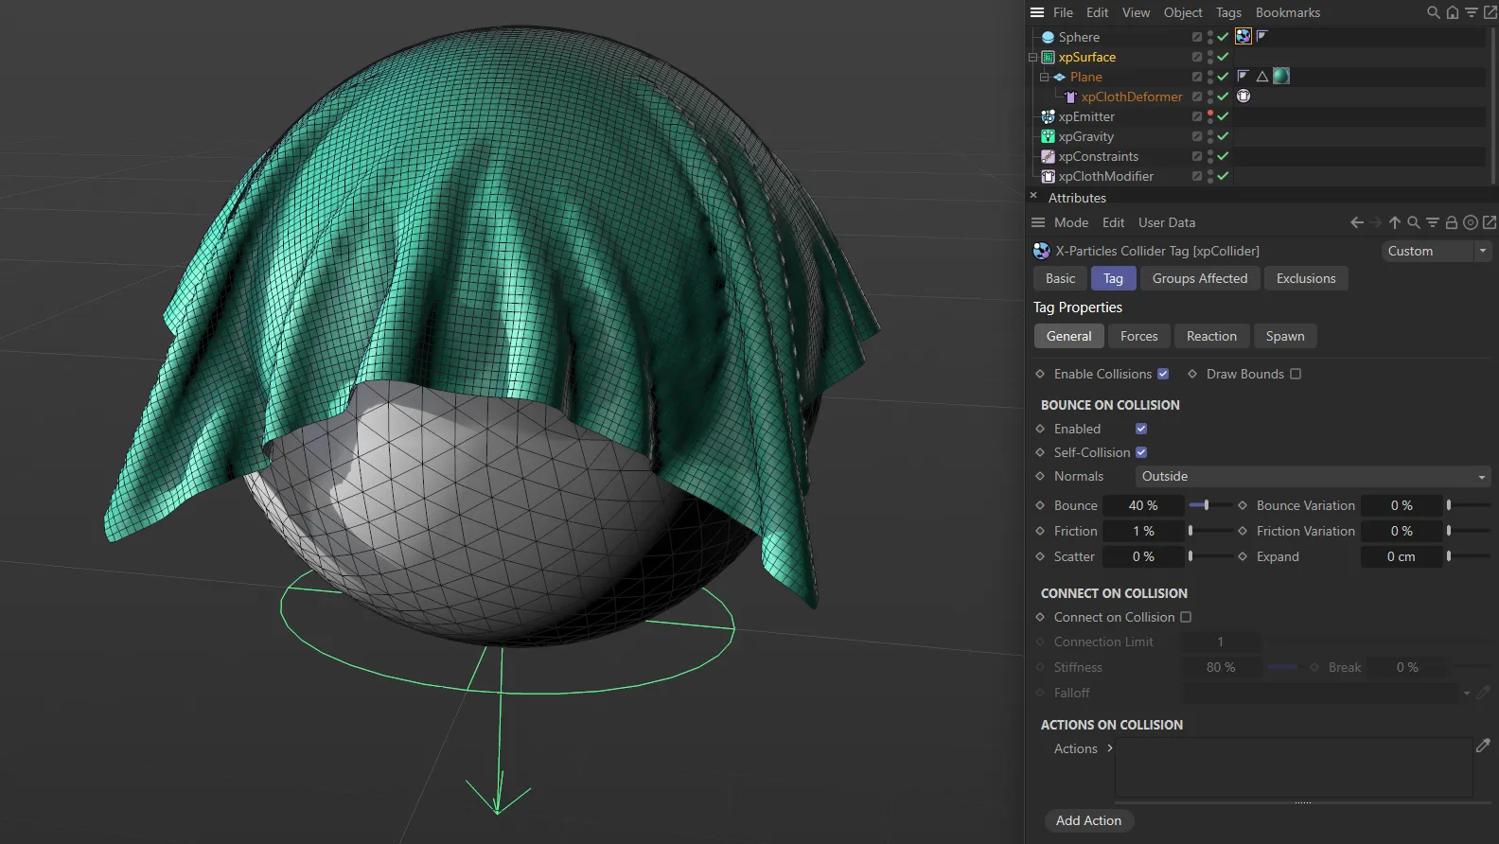Open the Object Manager filter icon
Screen dimensions: 1499x844
(x=1472, y=12)
